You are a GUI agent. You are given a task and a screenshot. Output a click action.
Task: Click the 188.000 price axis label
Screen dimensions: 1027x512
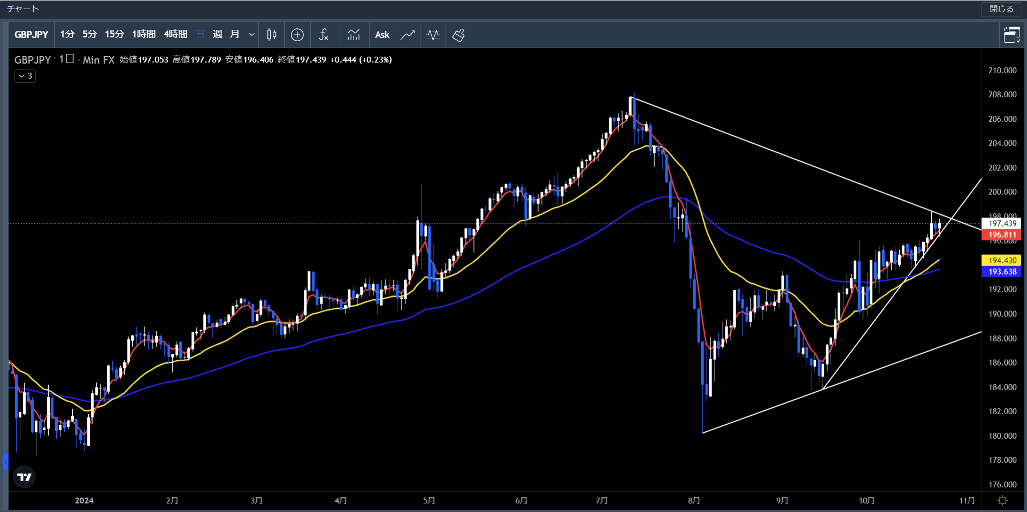(1002, 338)
